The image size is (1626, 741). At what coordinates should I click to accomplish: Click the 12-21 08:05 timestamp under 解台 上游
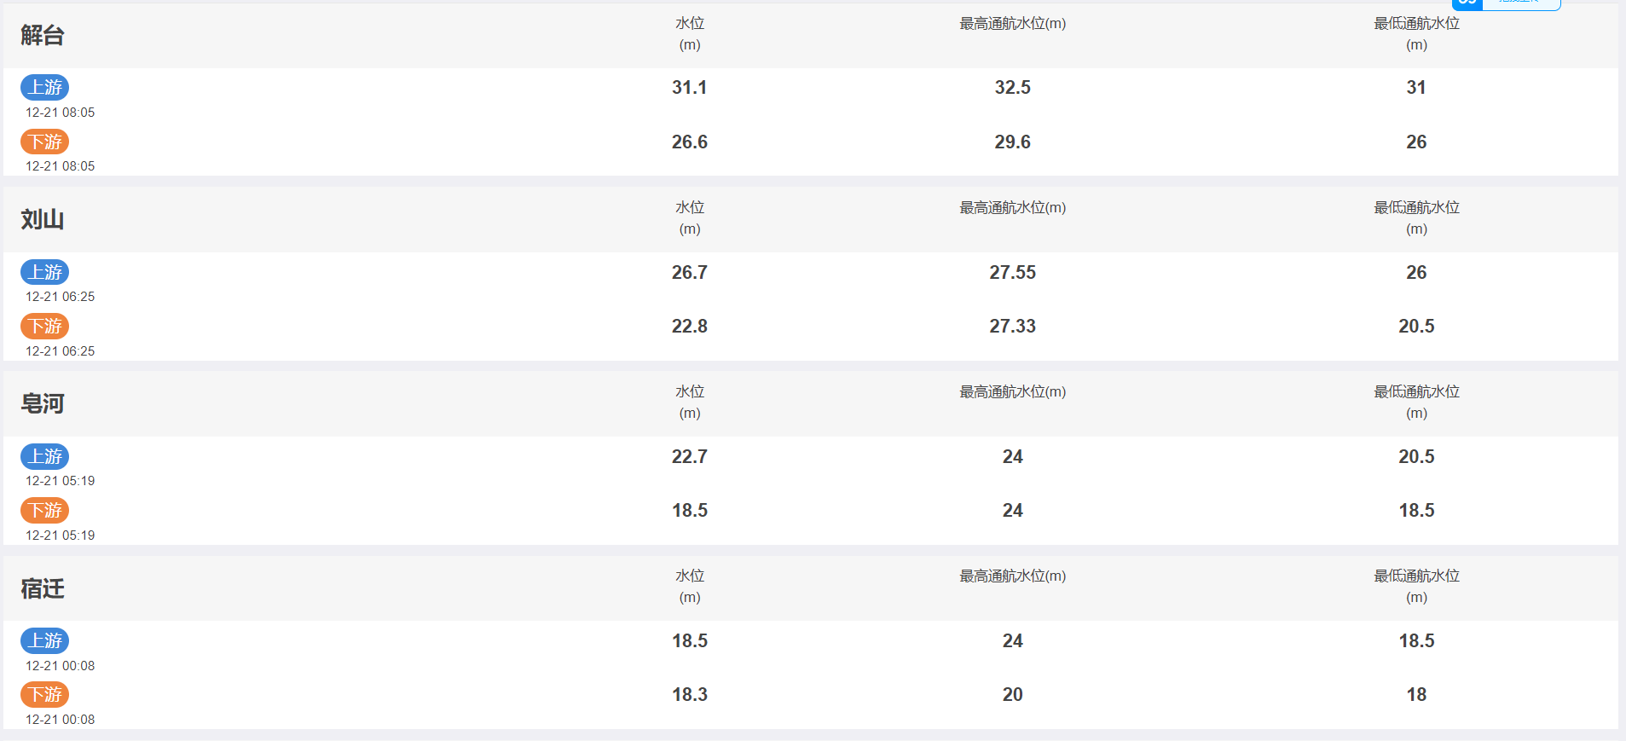[60, 113]
